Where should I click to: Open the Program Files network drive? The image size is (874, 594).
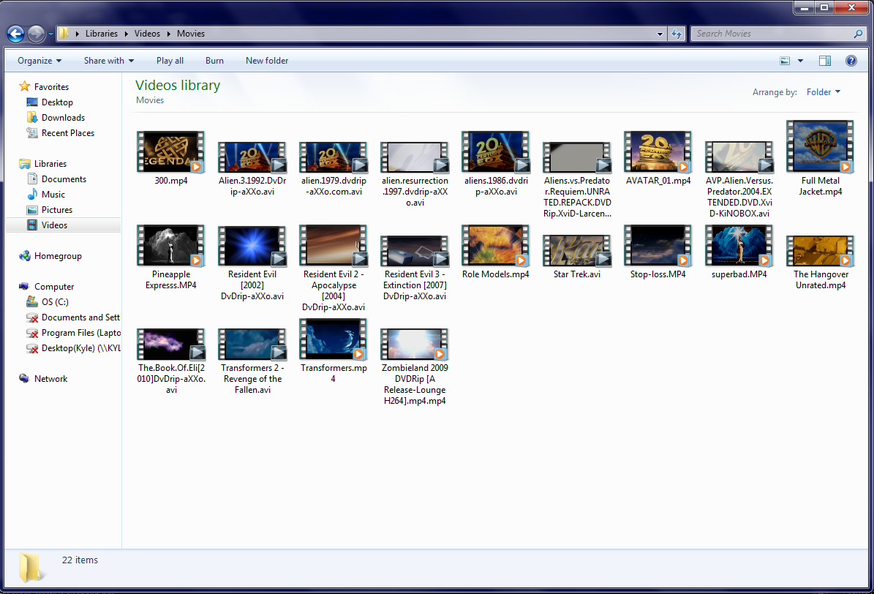click(x=73, y=333)
